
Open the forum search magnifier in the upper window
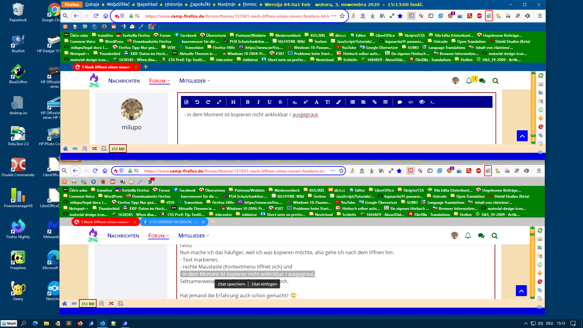coord(496,81)
